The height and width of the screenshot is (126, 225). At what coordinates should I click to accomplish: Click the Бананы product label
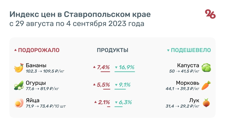coord(36,66)
